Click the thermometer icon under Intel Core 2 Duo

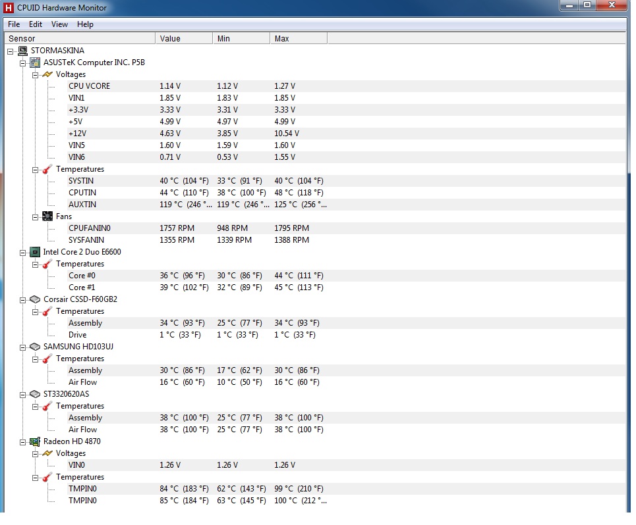point(47,264)
